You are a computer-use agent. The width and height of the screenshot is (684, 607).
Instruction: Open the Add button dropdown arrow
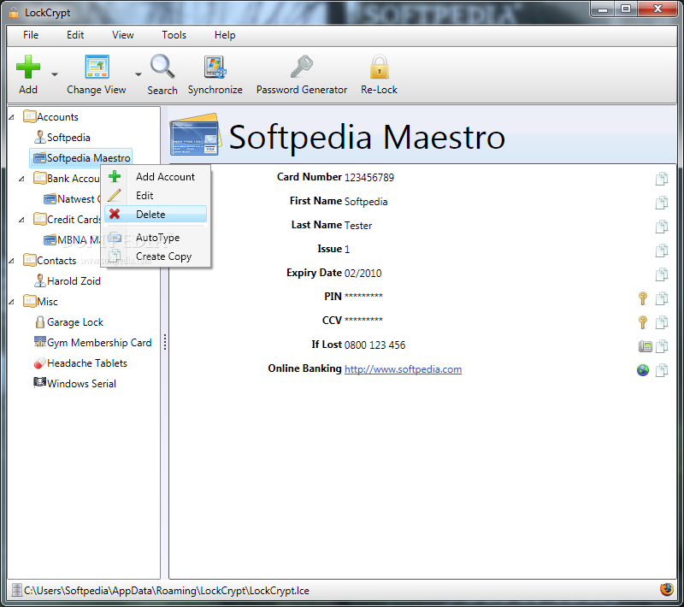click(x=55, y=74)
